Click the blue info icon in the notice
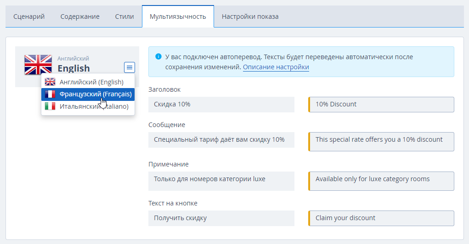Image resolution: width=469 pixels, height=244 pixels. (158, 56)
